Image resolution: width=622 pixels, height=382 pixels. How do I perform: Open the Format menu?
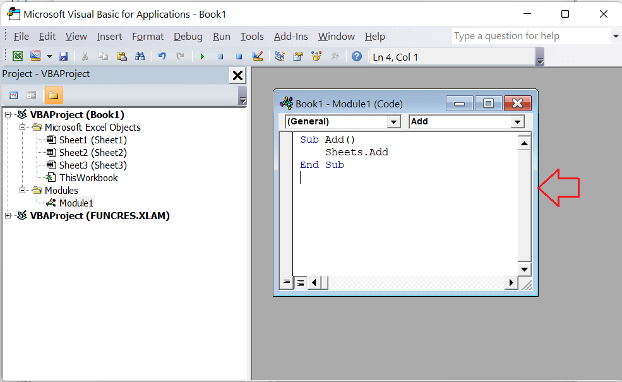coord(148,37)
